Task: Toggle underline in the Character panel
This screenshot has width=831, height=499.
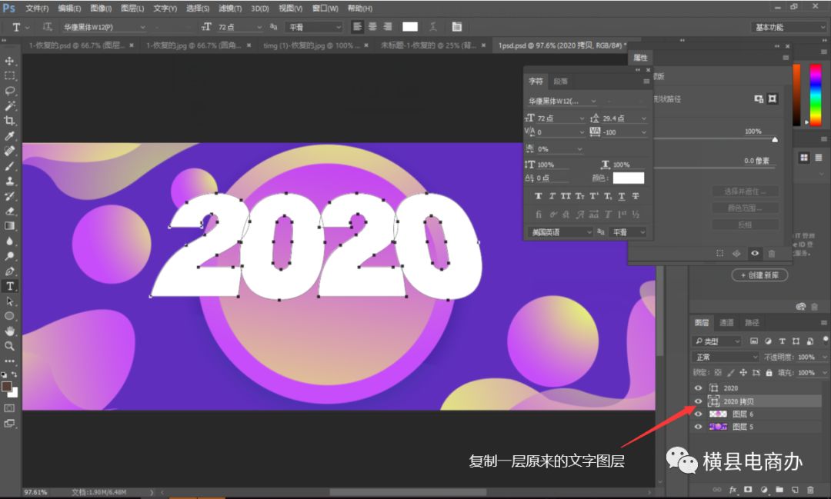Action: (622, 196)
